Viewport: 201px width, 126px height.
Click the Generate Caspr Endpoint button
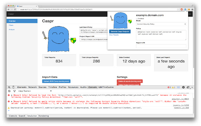tap(120, 31)
